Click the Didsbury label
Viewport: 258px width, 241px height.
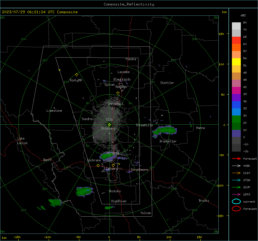[x=108, y=128]
